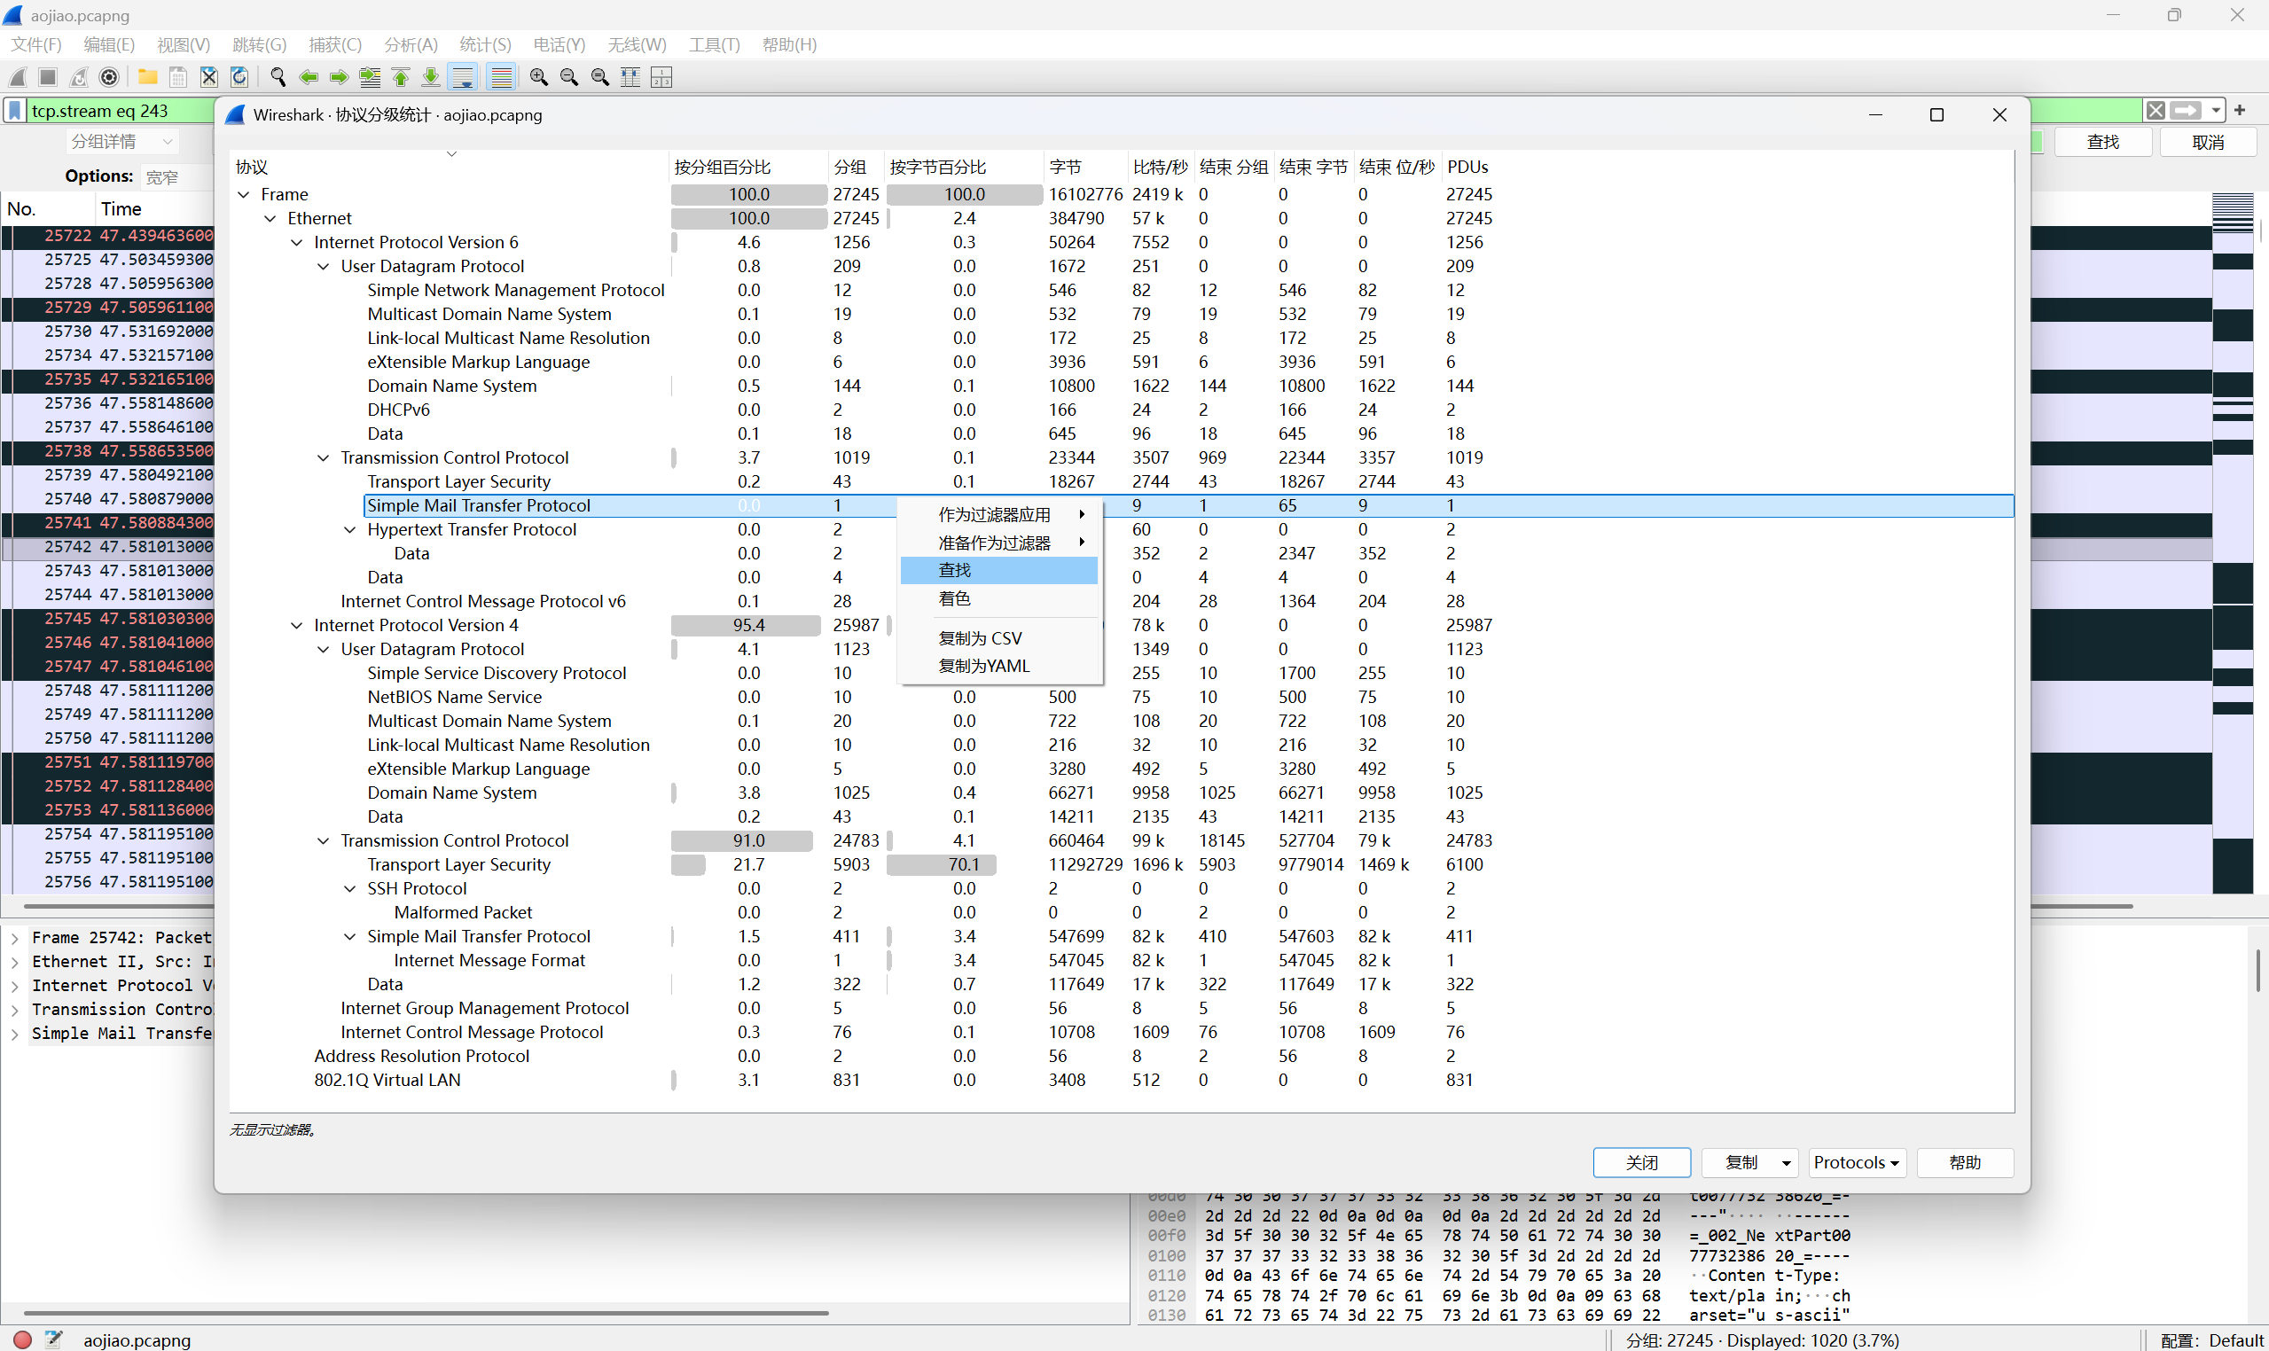The image size is (2269, 1351).
Task: Click the display filter bookmark icon
Action: tap(14, 111)
